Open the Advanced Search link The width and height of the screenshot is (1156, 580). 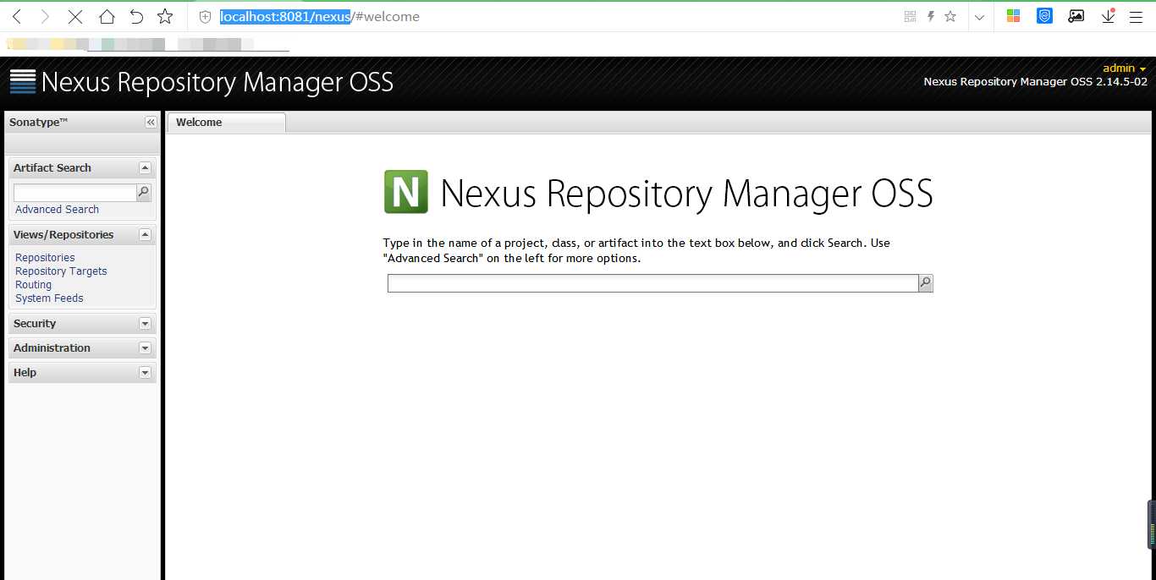(57, 210)
